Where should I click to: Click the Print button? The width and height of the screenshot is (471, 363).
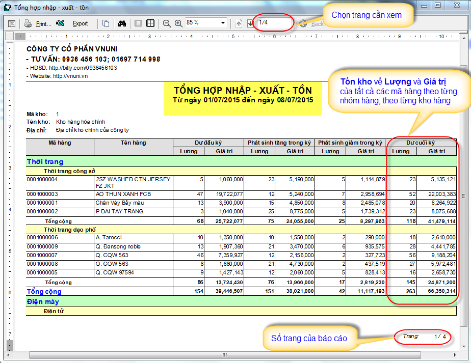38,23
